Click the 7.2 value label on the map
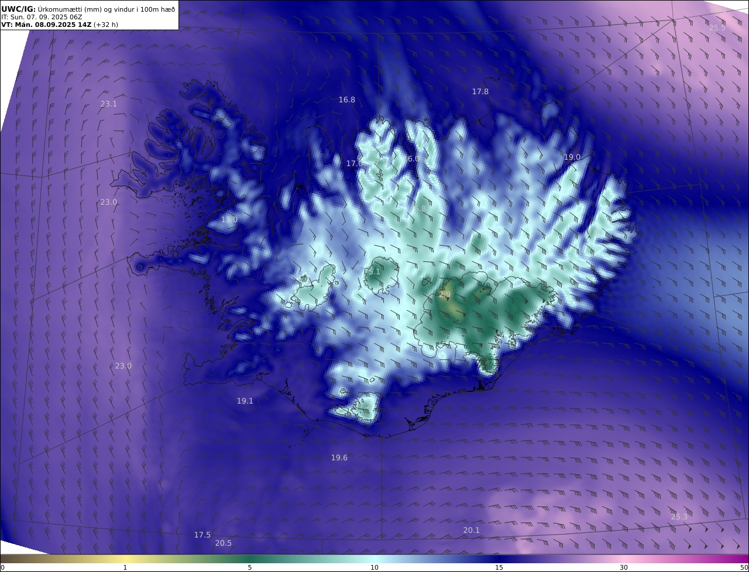Image resolution: width=749 pixels, height=572 pixels. (365, 405)
